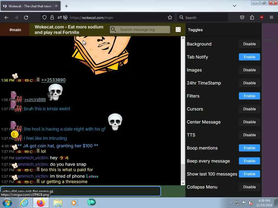Toggle Collapse Menu setting
The image size is (278, 208).
(249, 187)
